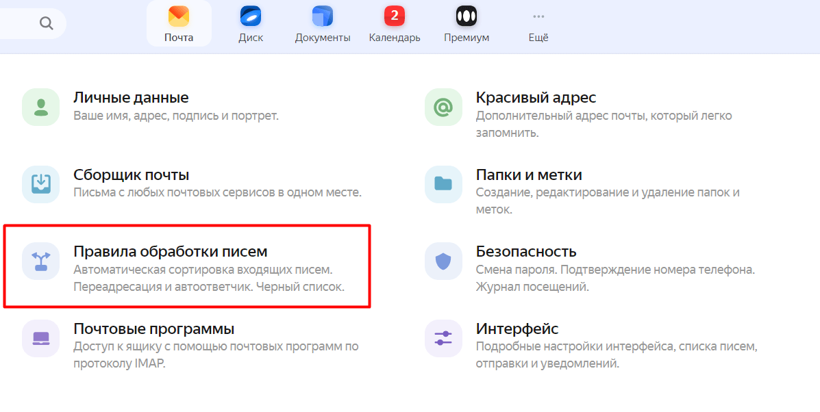820x412 pixels.
Task: Click the Личные данные person icon
Action: tap(41, 107)
